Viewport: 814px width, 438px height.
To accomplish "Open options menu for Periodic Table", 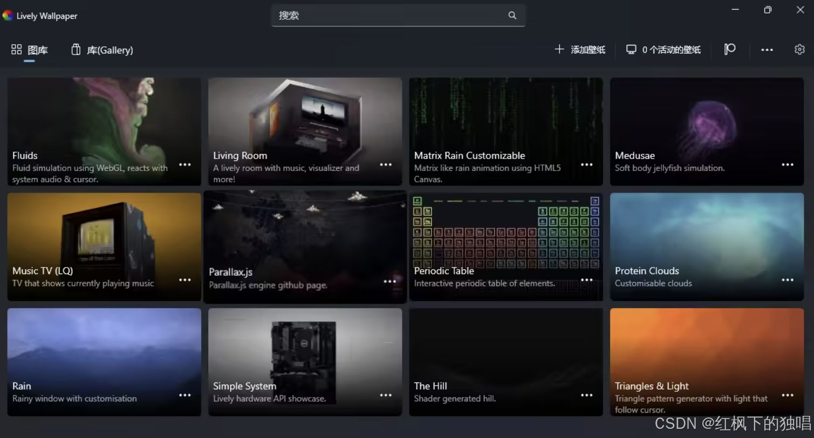I will (x=587, y=280).
